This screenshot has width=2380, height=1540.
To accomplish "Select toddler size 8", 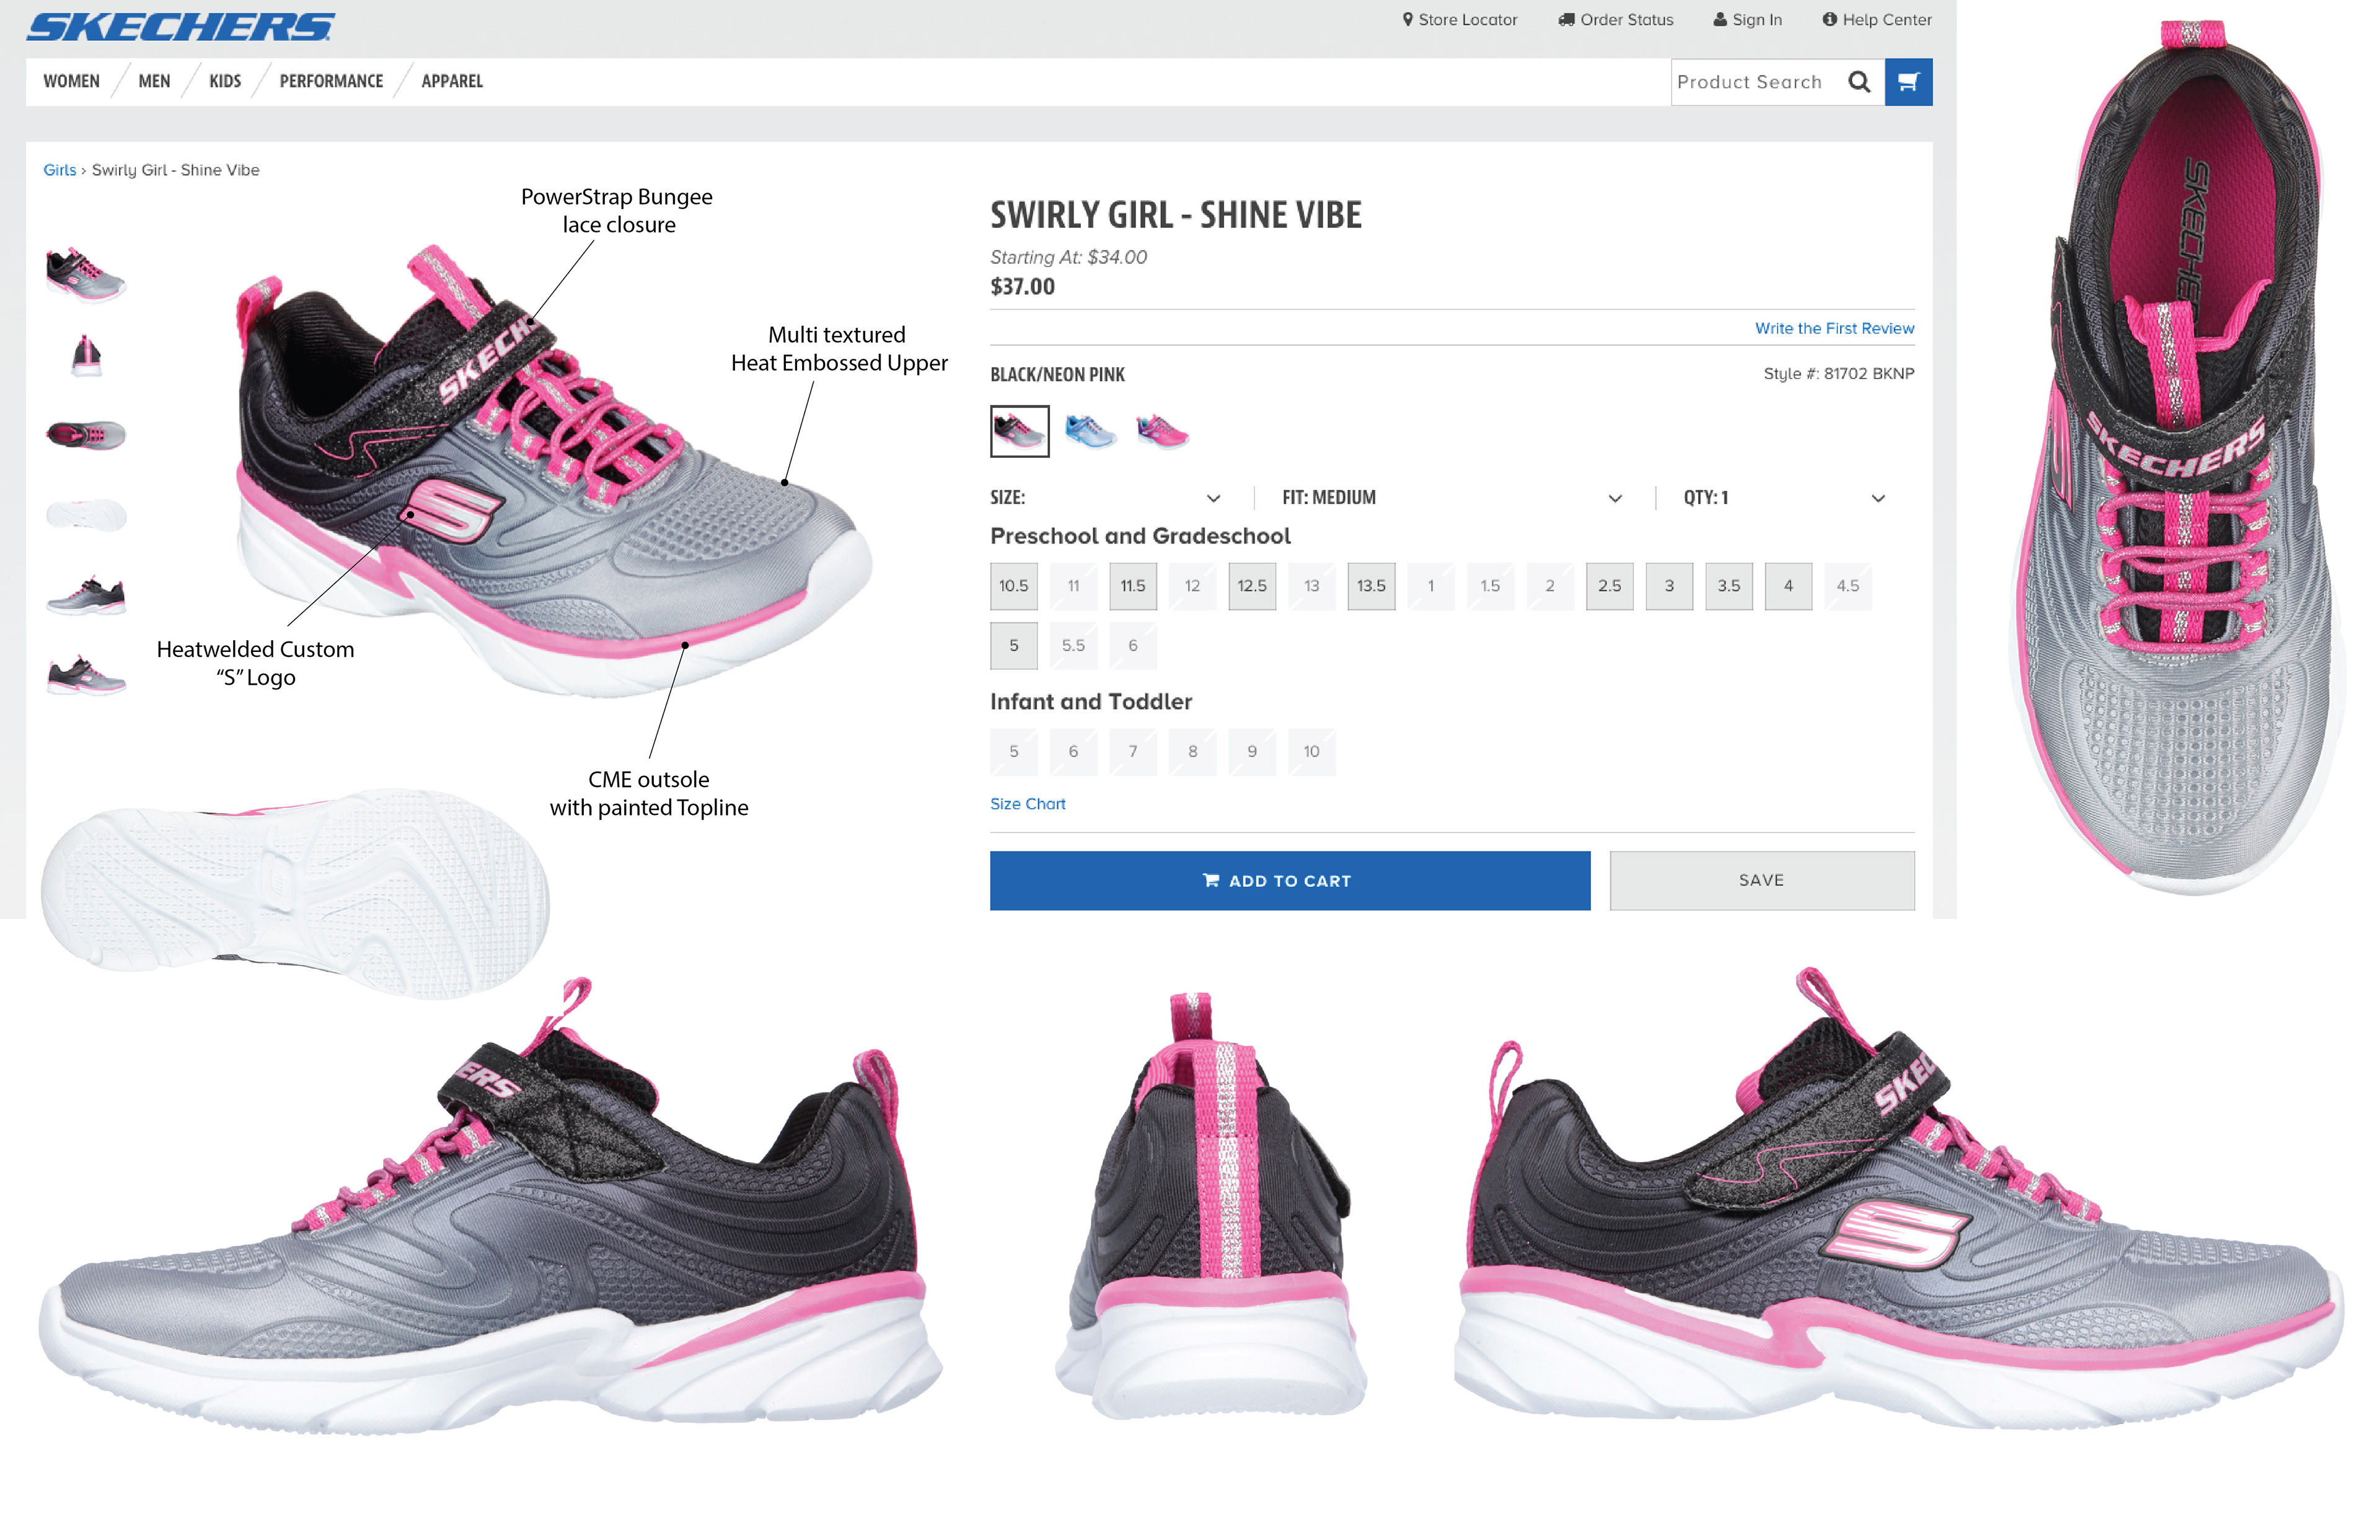I will point(1192,752).
